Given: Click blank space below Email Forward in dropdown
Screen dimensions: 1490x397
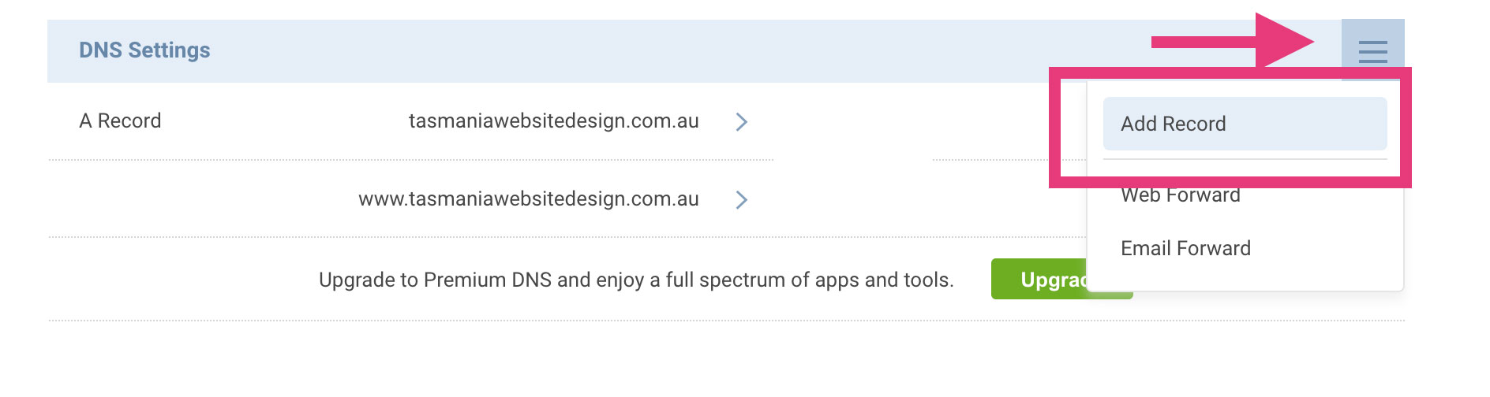Looking at the screenshot, I should (1244, 277).
